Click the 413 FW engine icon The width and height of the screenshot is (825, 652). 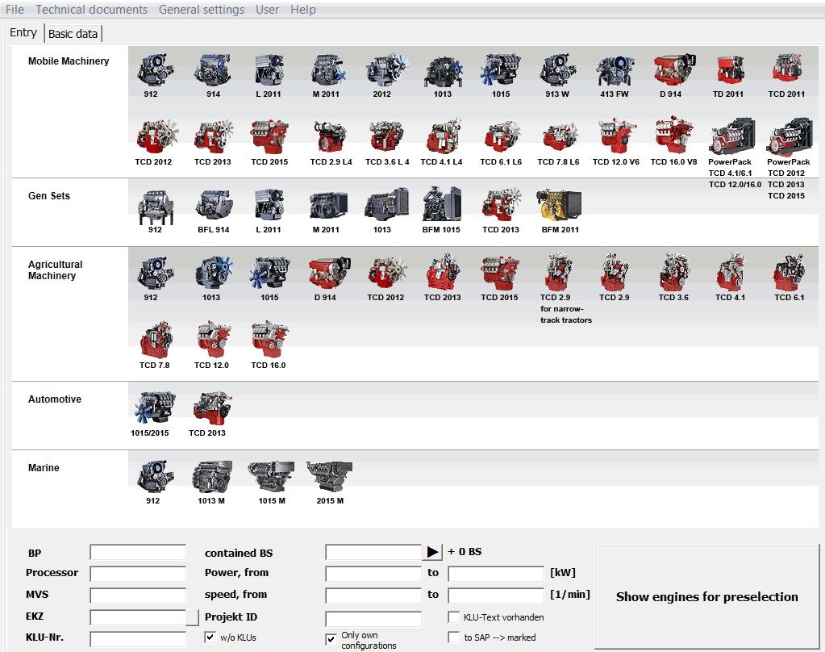[615, 69]
